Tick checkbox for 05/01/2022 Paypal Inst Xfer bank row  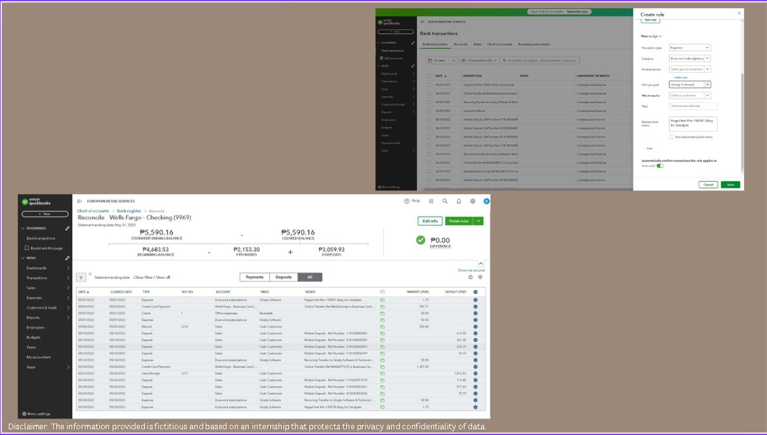pyautogui.click(x=429, y=84)
